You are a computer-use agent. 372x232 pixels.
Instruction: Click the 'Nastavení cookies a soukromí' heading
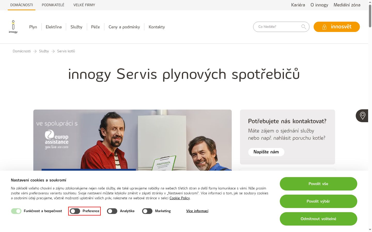(38, 180)
